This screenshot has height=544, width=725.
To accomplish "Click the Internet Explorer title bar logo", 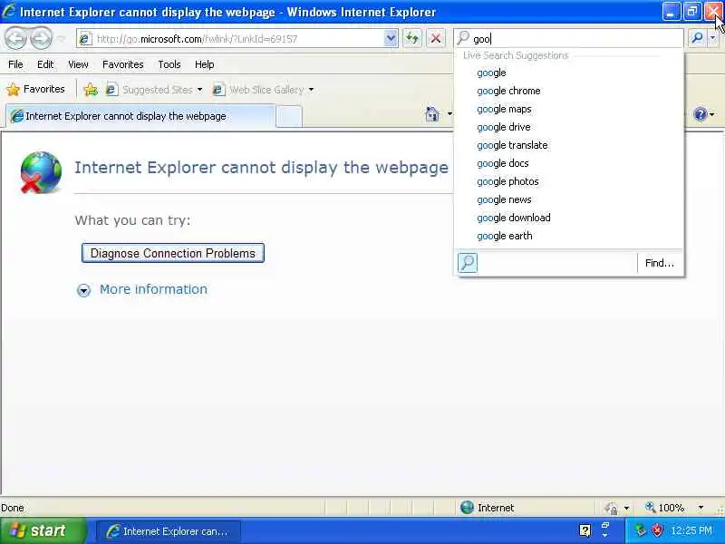I will (9, 11).
